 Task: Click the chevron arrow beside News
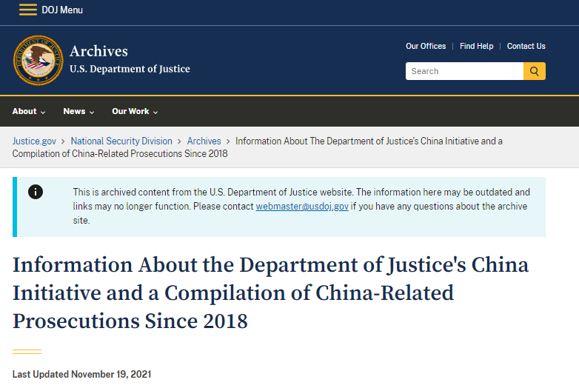92,113
